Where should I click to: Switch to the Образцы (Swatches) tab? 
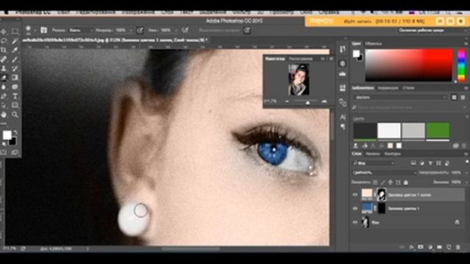click(x=374, y=44)
